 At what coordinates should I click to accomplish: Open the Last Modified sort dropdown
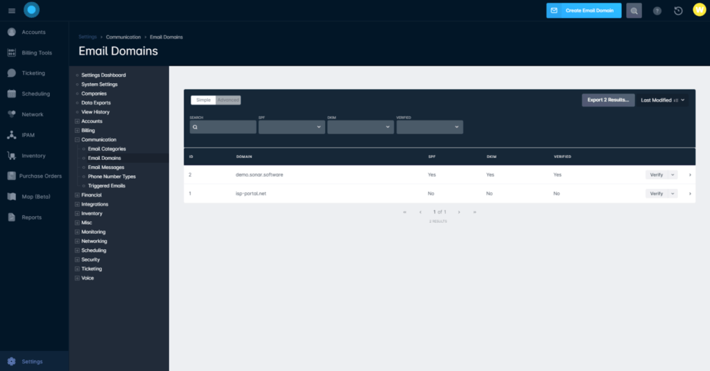(662, 100)
